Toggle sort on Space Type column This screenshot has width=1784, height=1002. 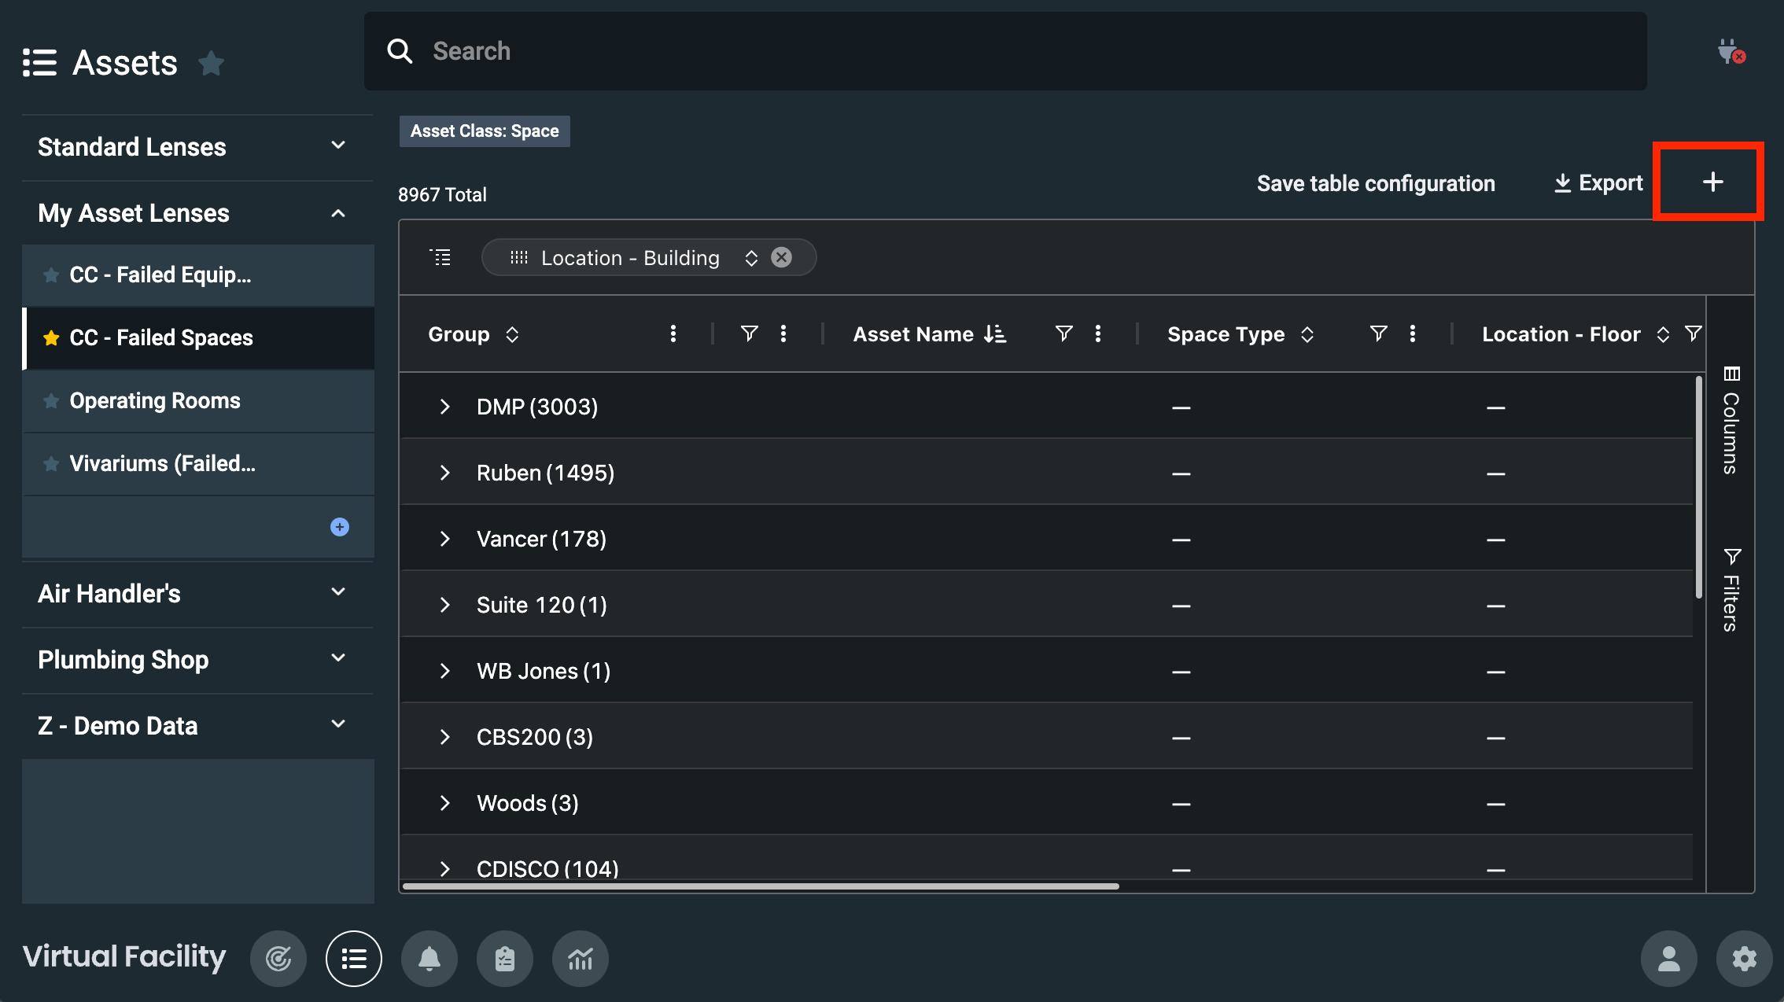[x=1307, y=334]
